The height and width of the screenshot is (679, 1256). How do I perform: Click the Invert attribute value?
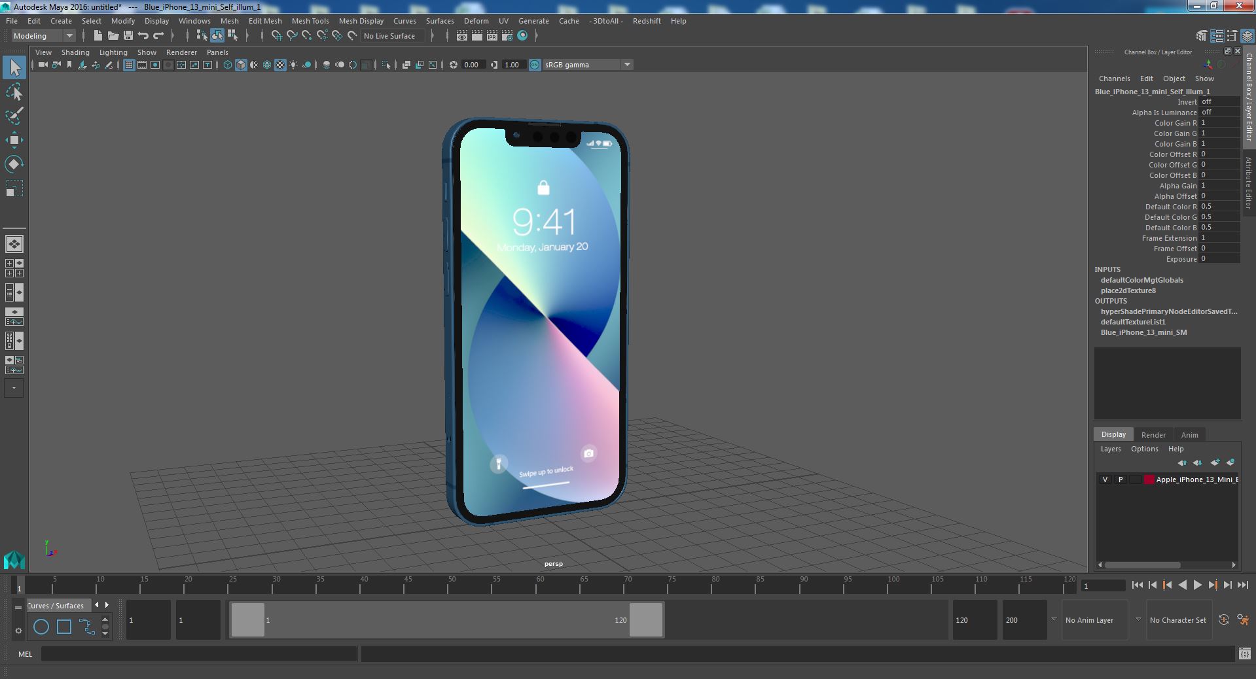point(1219,102)
